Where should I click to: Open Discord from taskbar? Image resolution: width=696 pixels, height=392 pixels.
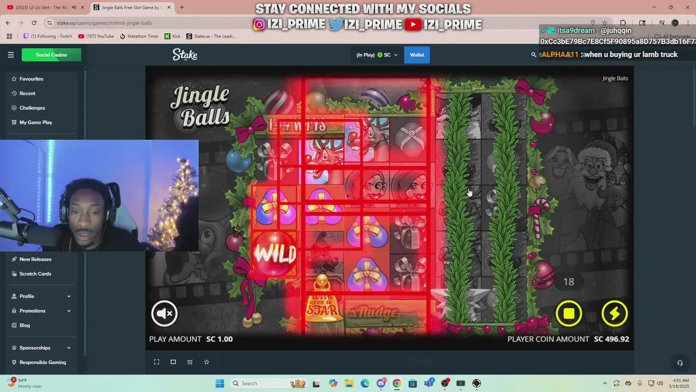click(381, 383)
